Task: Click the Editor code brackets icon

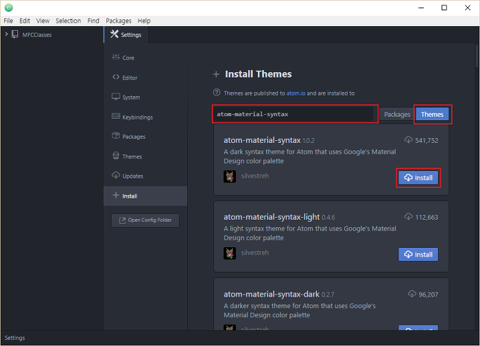Action: (116, 77)
